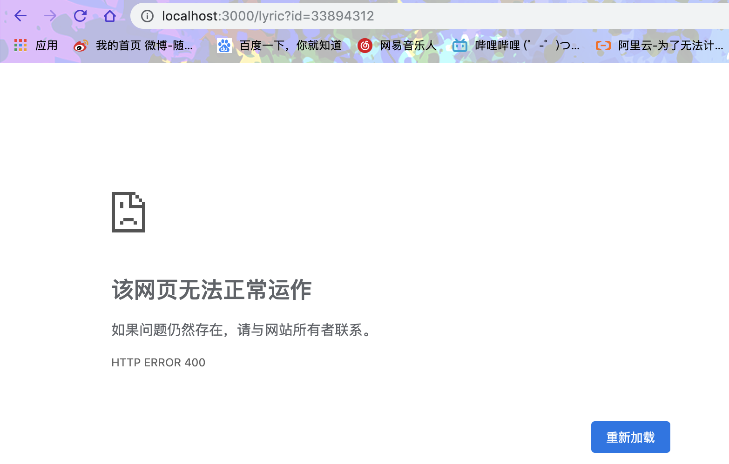Screen dimensions: 729x464
Task: Click the Bilibili TV favicon bookmark
Action: point(460,45)
